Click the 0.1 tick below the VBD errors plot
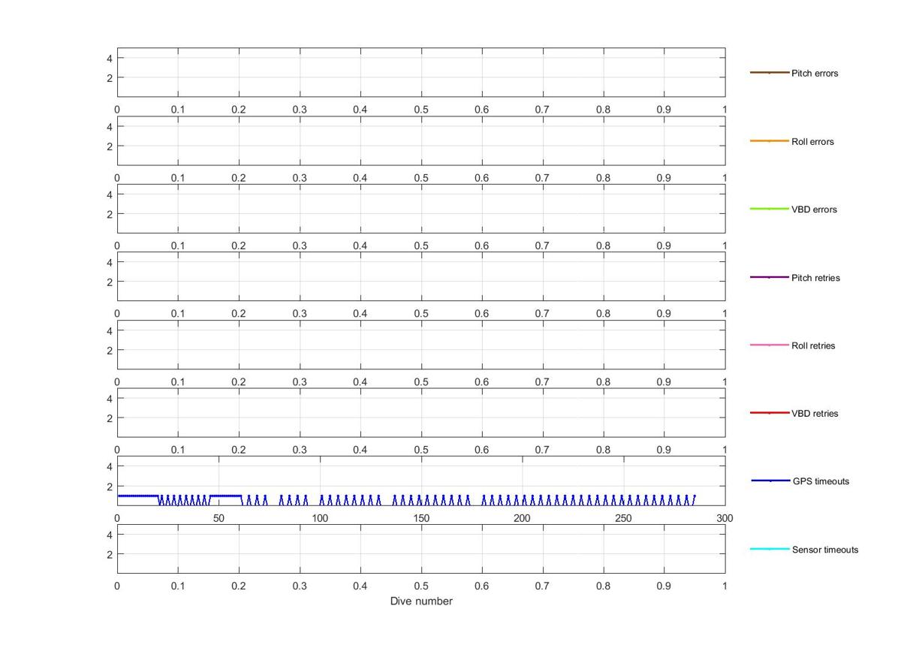901x645 pixels. pyautogui.click(x=178, y=246)
